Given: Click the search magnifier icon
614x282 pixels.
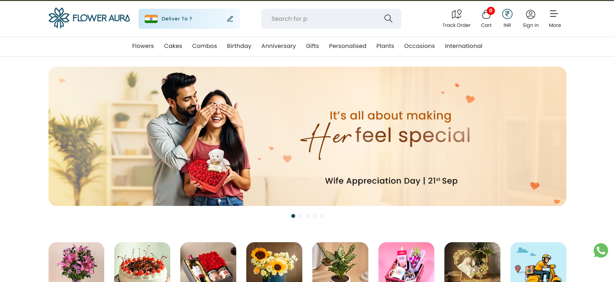Looking at the screenshot, I should [388, 19].
